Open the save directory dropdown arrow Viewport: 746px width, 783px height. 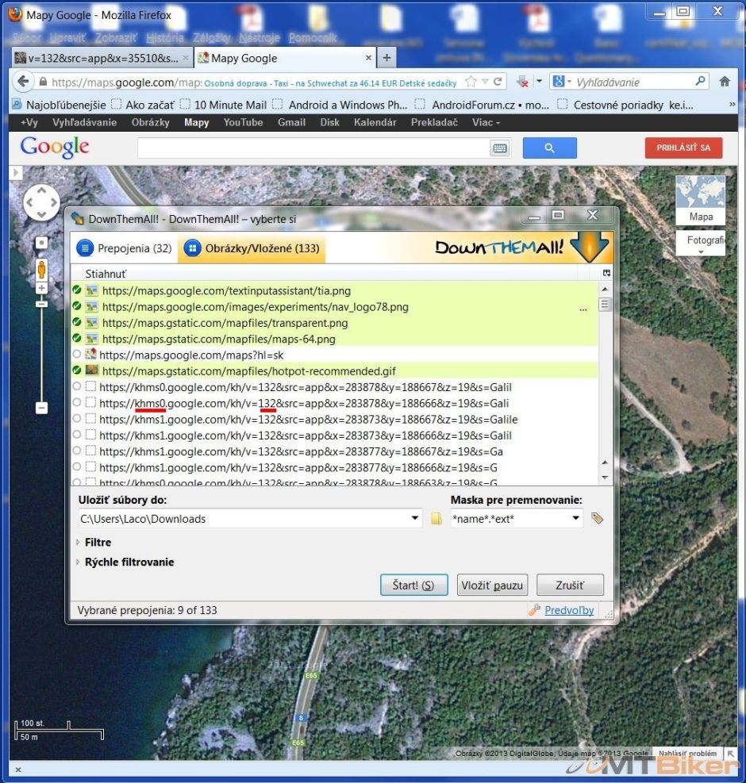tap(415, 519)
